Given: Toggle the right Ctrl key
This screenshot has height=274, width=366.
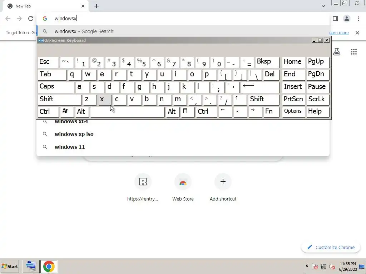Looking at the screenshot, I should pos(207,112).
